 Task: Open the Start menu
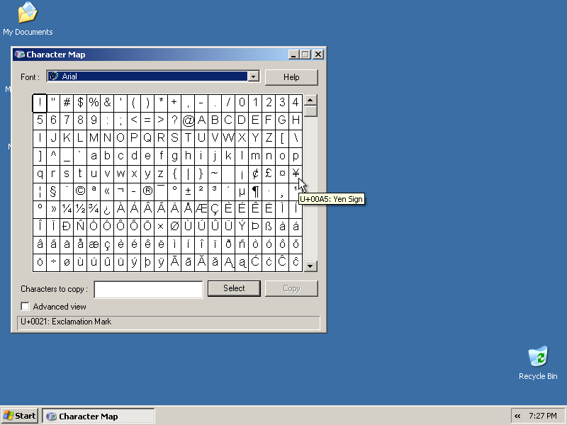(x=20, y=416)
